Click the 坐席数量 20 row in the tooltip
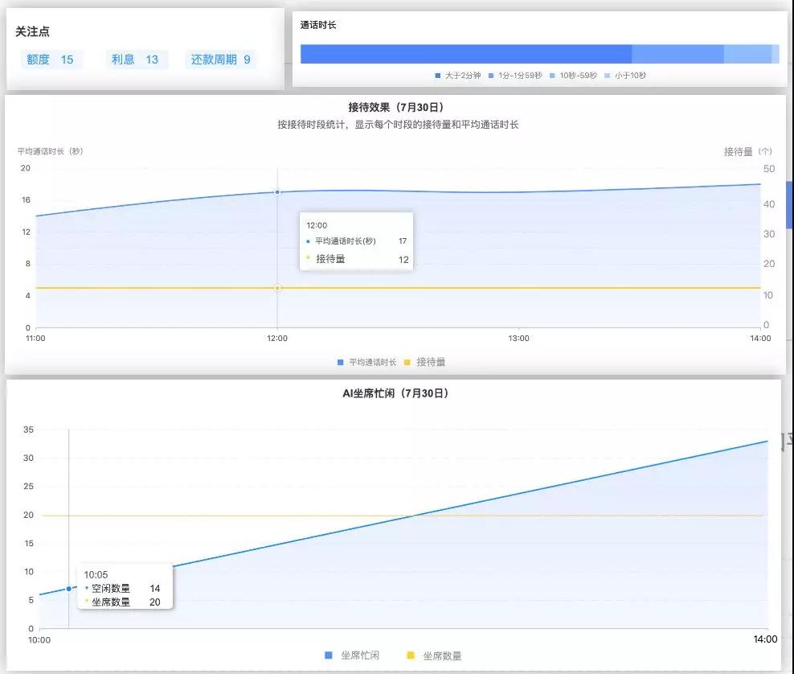This screenshot has height=674, width=794. [122, 602]
